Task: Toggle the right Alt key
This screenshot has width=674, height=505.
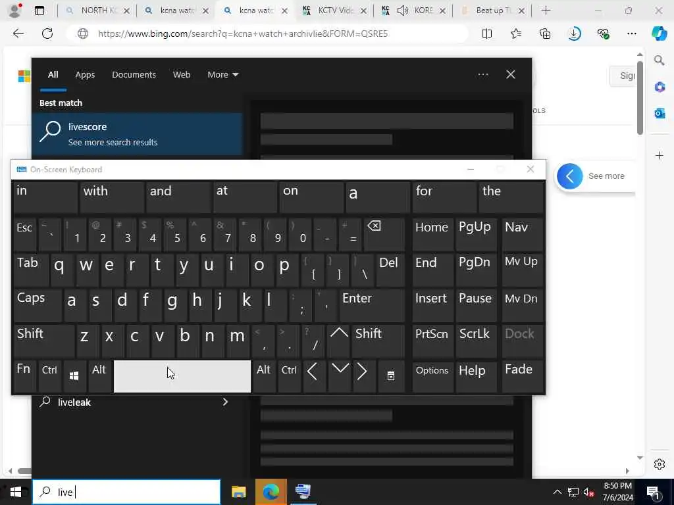Action: [264, 375]
